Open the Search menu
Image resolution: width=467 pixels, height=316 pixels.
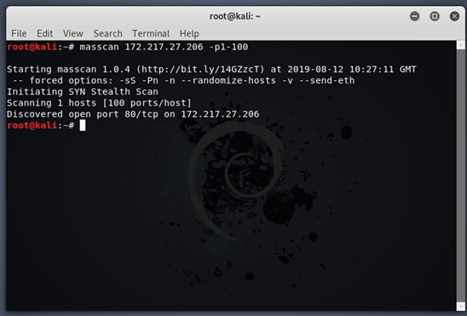pos(108,33)
